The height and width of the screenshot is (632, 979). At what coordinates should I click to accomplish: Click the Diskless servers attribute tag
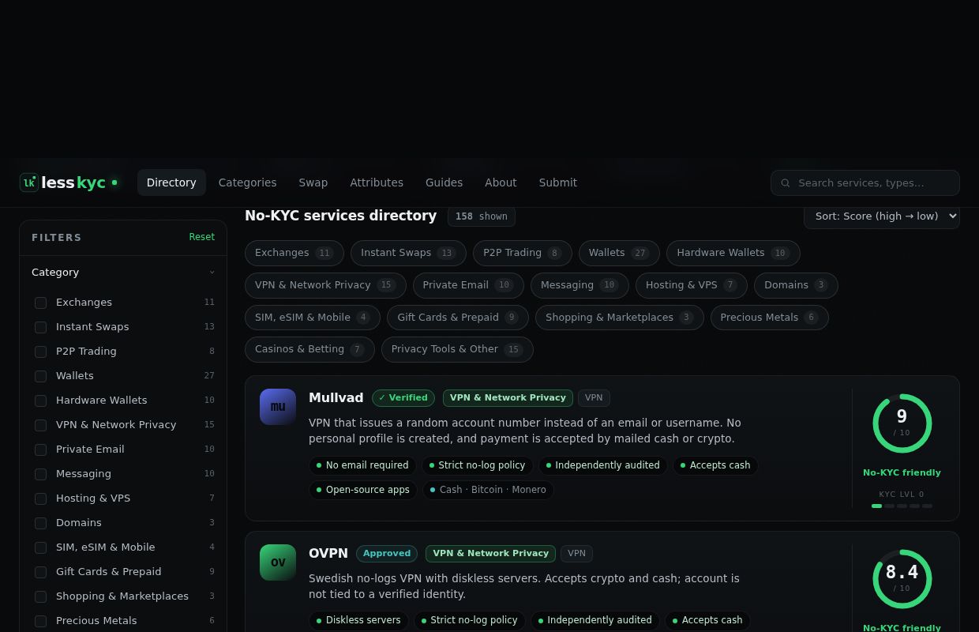click(358, 620)
